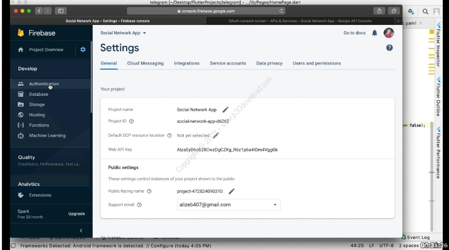The height and width of the screenshot is (250, 449).
Task: Collapse the Firebase sidebar with chevron
Action: point(81,230)
